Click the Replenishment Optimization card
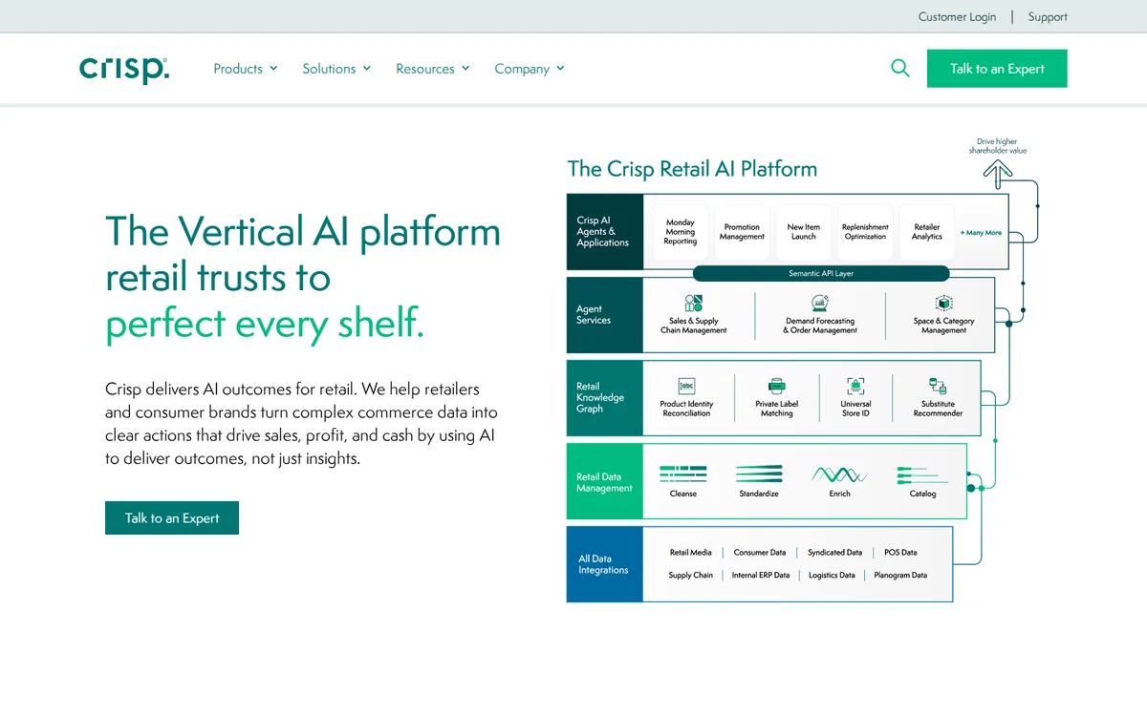This screenshot has width=1147, height=716. [x=865, y=232]
